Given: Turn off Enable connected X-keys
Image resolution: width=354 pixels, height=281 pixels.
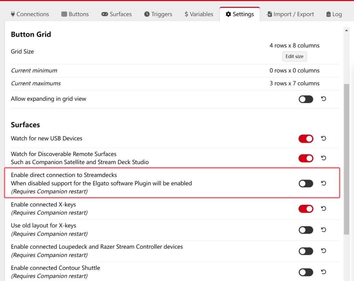Looking at the screenshot, I should click(x=306, y=209).
